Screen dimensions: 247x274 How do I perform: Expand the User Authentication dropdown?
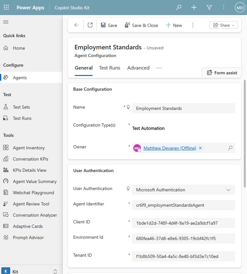(228, 190)
